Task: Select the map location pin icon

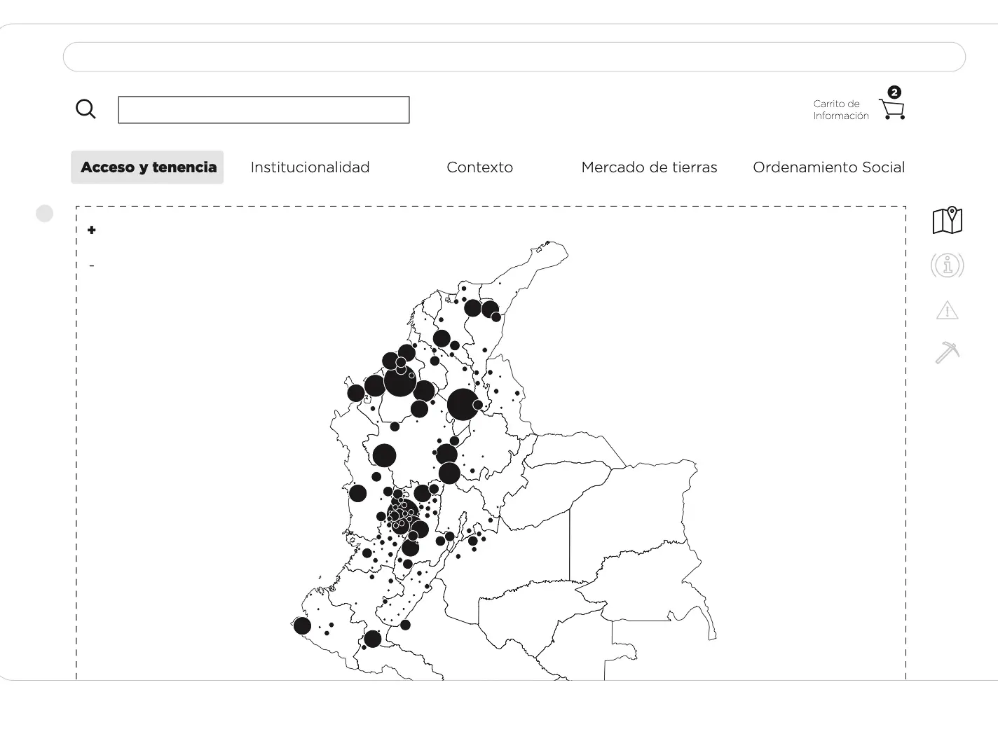Action: pos(947,221)
